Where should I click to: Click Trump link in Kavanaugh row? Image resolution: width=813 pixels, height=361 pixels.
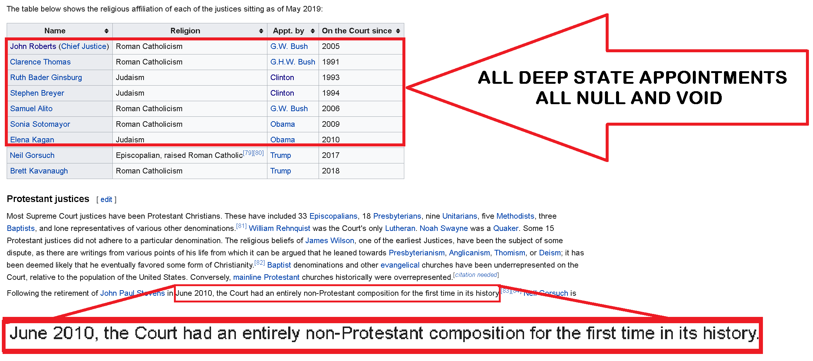pos(280,171)
